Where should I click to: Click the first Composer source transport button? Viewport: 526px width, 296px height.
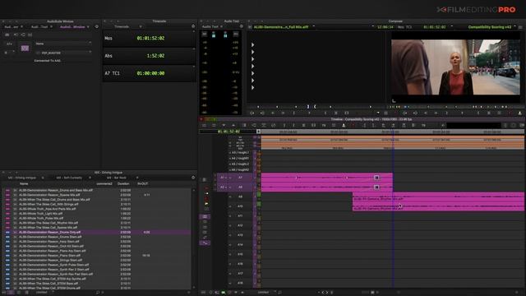[x=252, y=113]
